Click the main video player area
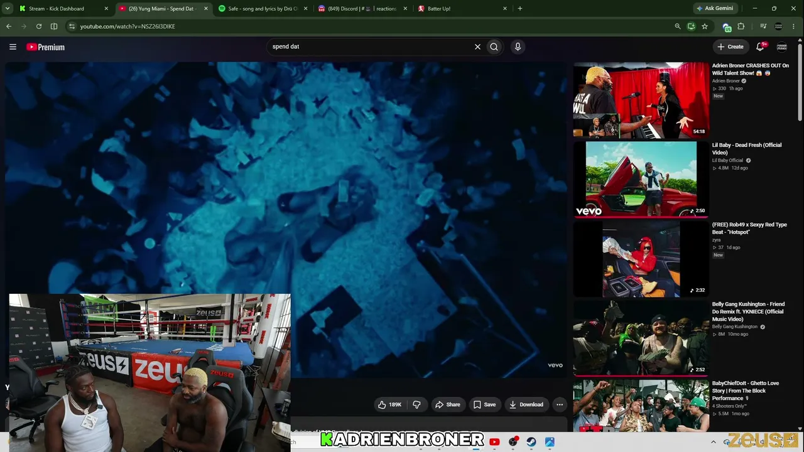Image resolution: width=804 pixels, height=452 pixels. click(x=287, y=220)
